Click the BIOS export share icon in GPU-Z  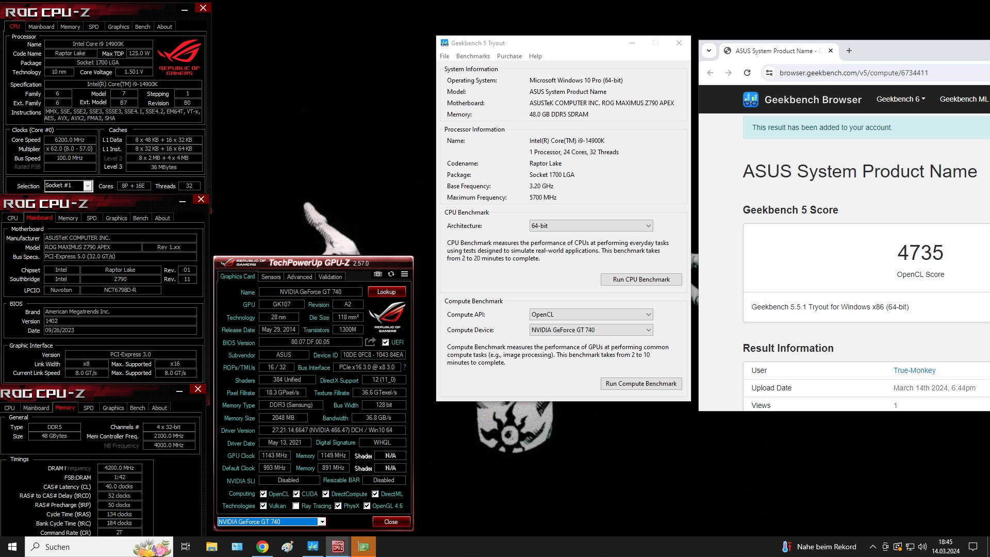pos(370,342)
